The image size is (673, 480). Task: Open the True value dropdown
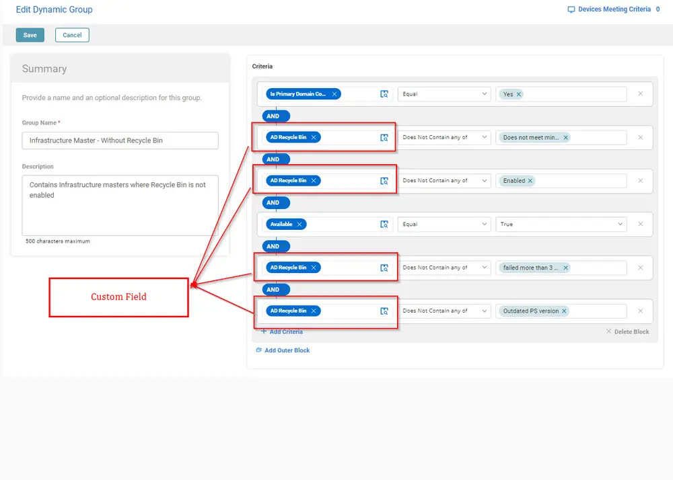561,224
